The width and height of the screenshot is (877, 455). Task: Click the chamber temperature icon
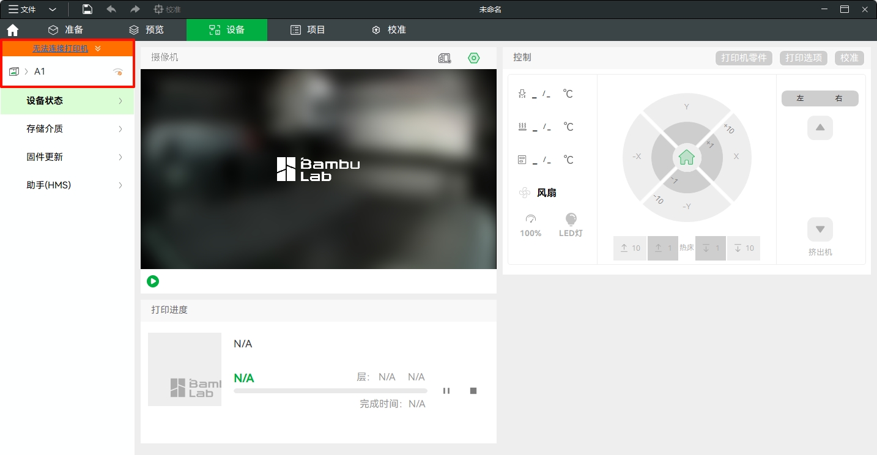522,160
